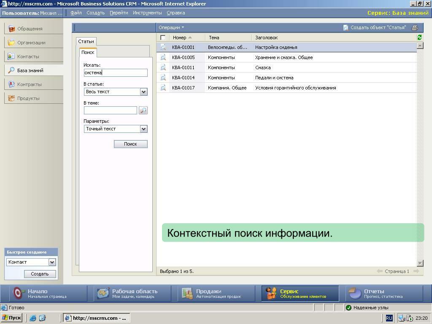Click Создать объект "Статья" link
The width and height of the screenshot is (432, 324).
pos(378,27)
